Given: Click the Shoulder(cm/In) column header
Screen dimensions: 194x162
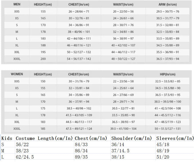Looking at the screenshot, I should click(132, 138).
